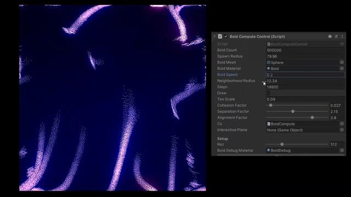Screen dimensions: 351x197
Task: Edit the Cohesion Factor value 0.027
Action: pos(337,106)
